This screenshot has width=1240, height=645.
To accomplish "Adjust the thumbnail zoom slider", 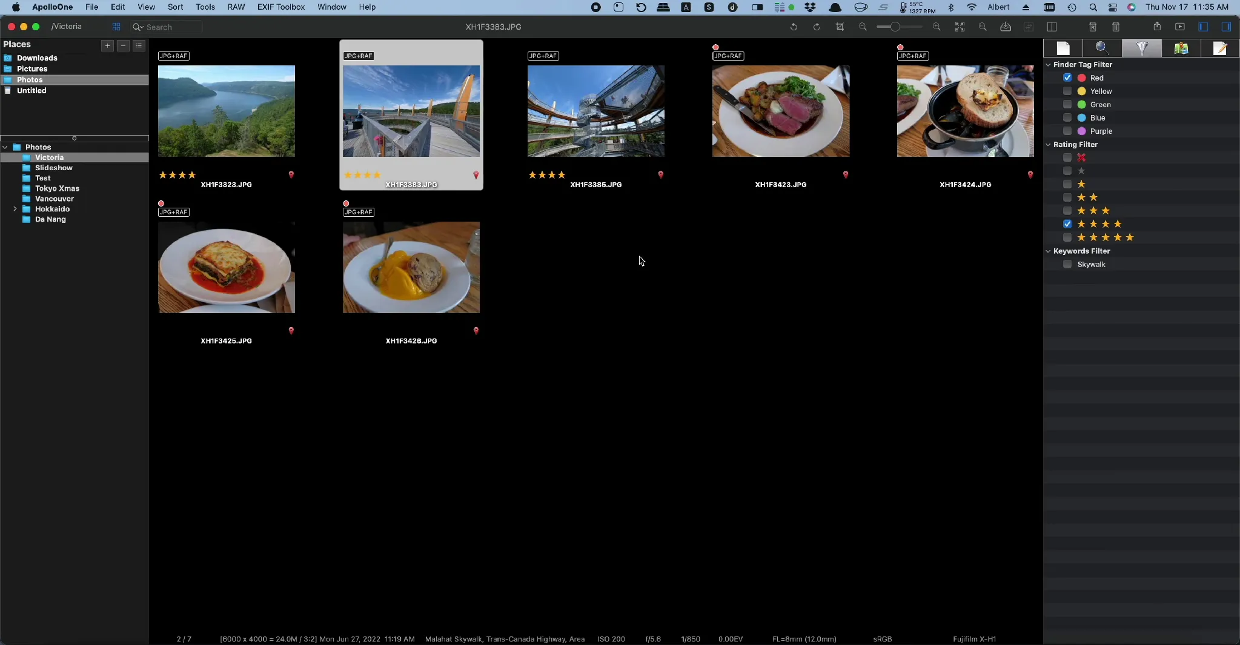I will 895,27.
